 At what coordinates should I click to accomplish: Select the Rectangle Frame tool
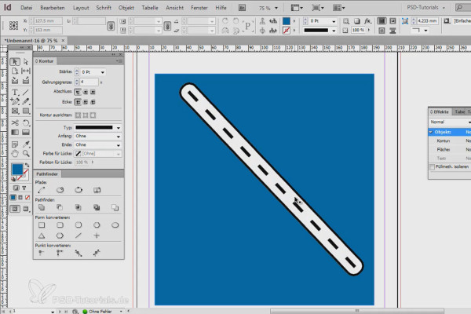pos(15,111)
